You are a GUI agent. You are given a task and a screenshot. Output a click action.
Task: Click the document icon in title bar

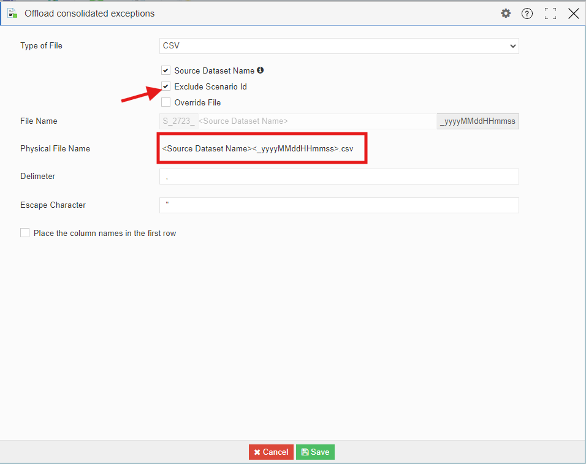point(12,13)
